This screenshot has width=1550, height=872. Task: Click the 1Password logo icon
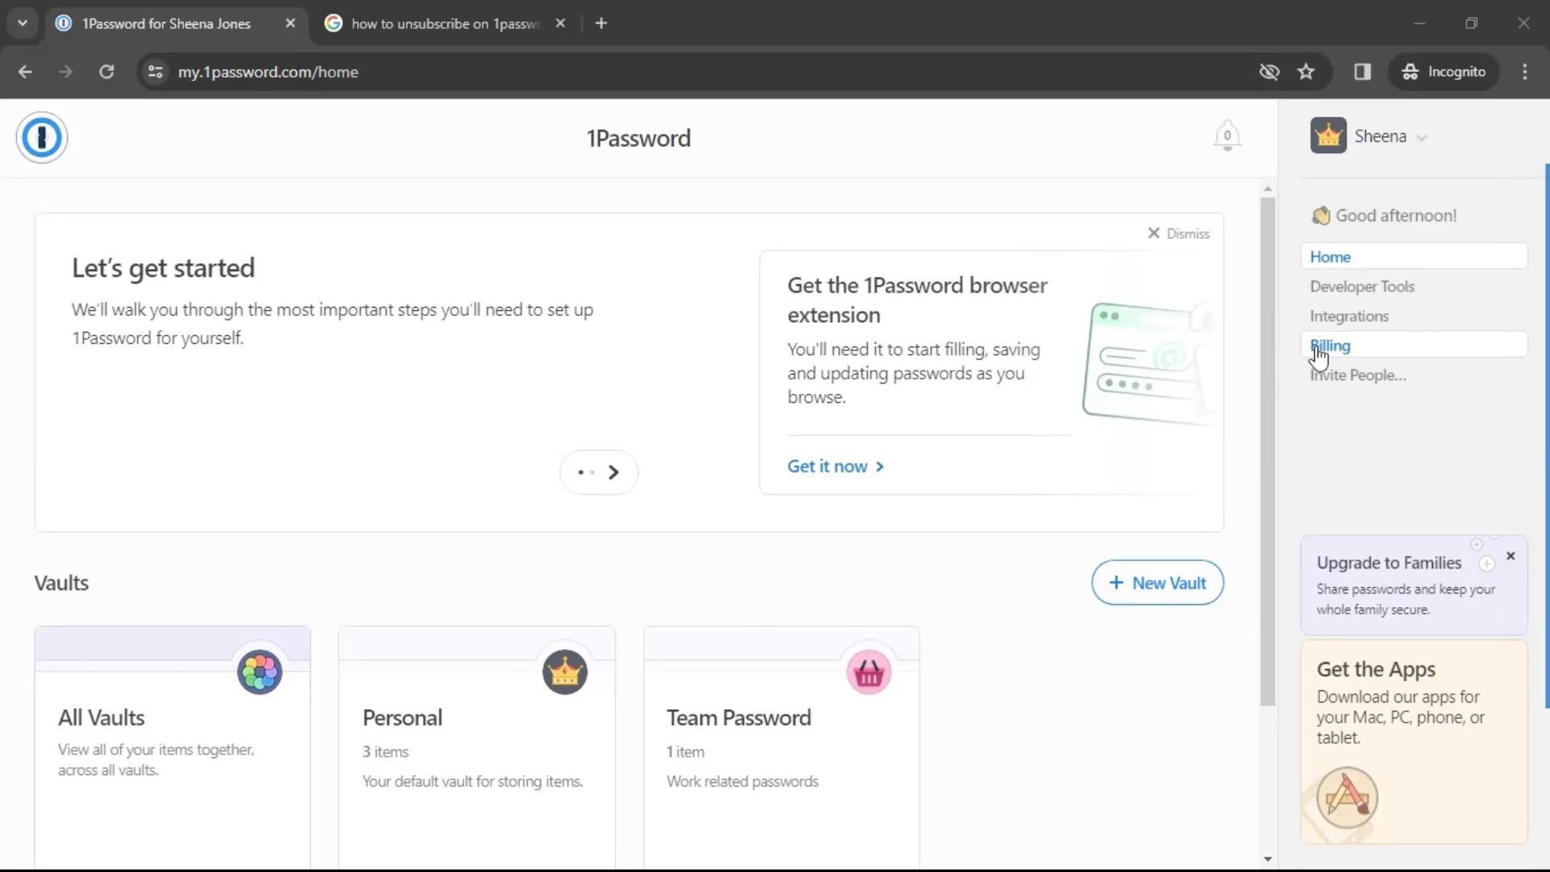pyautogui.click(x=41, y=137)
